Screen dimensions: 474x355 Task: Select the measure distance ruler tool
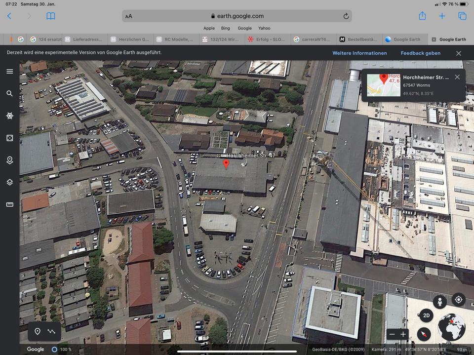click(9, 204)
